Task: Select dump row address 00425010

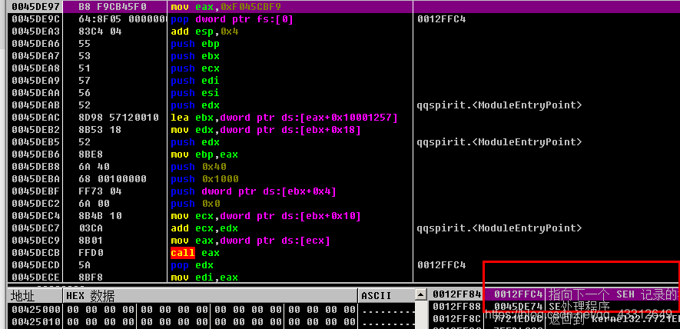Action: pyautogui.click(x=35, y=322)
